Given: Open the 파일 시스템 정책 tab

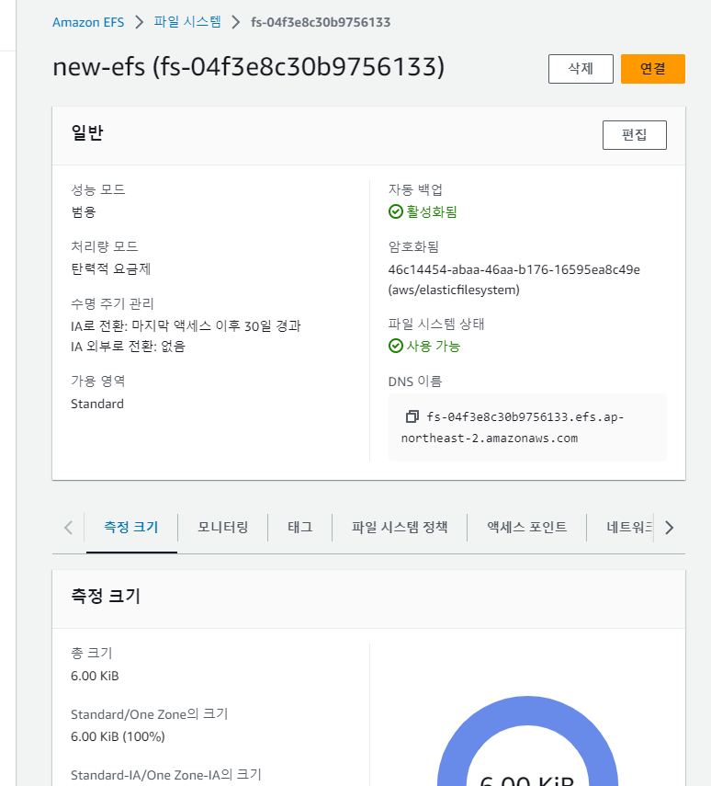Looking at the screenshot, I should (400, 528).
